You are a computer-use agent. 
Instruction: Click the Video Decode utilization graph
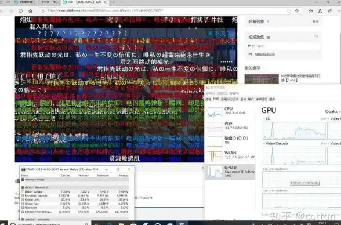pyautogui.click(x=294, y=155)
